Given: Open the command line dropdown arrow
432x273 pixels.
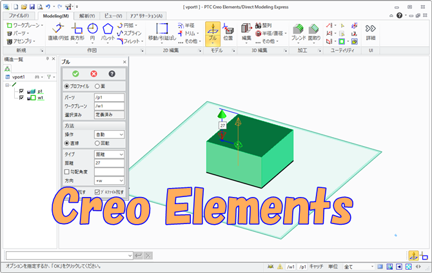Looking at the screenshot, I should 130,256.
